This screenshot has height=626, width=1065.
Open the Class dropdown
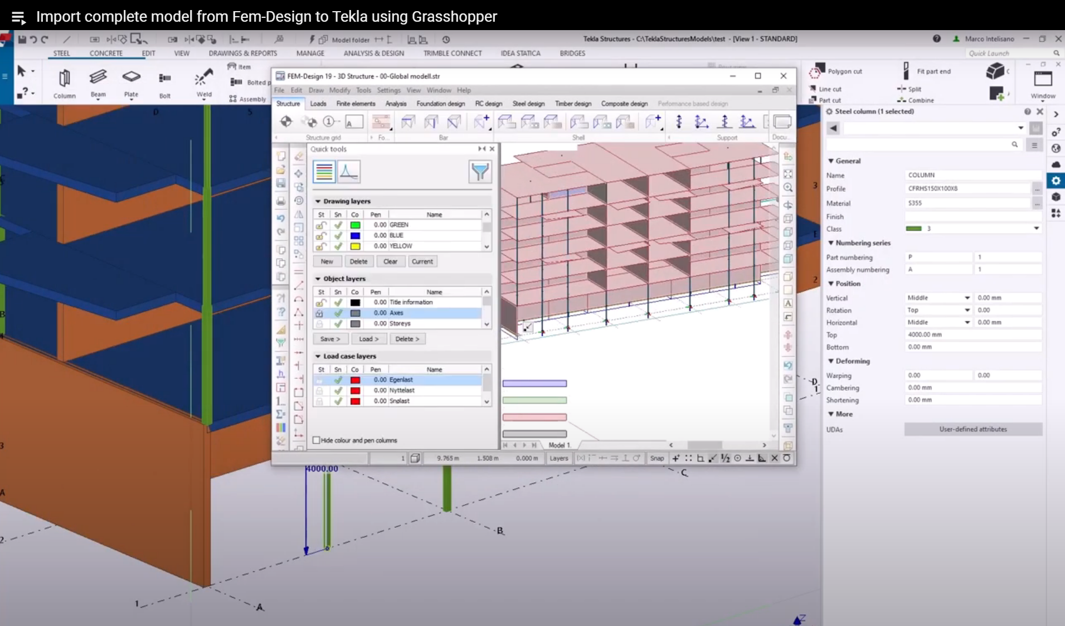click(x=1036, y=229)
